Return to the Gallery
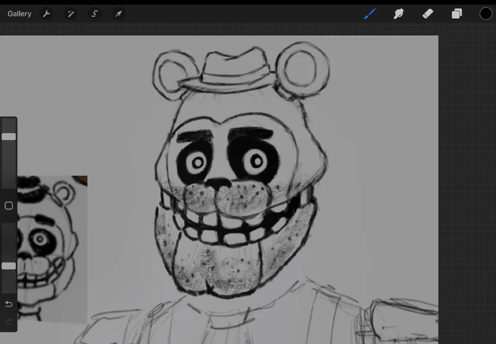Viewport: 496px width, 344px height. click(19, 14)
